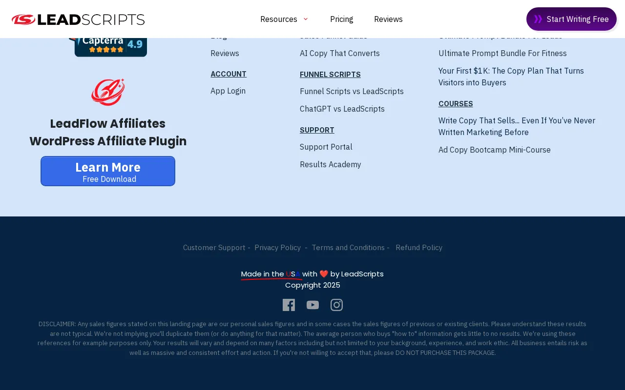This screenshot has height=390, width=625.
Task: Open Your First $1K copy plan link
Action: point(511,77)
